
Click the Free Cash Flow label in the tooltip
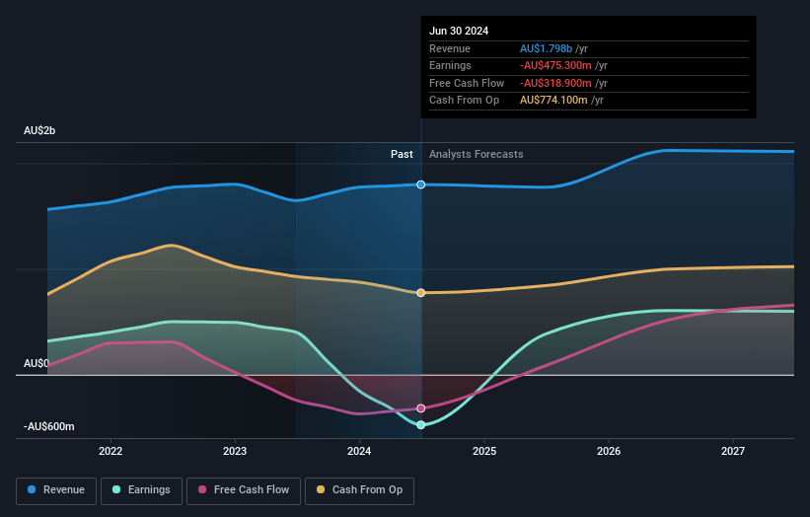point(467,83)
